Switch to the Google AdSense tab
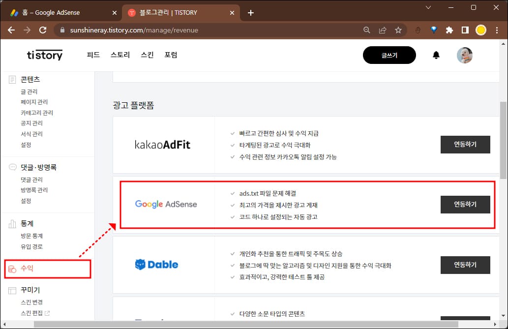The image size is (508, 329). pyautogui.click(x=64, y=13)
